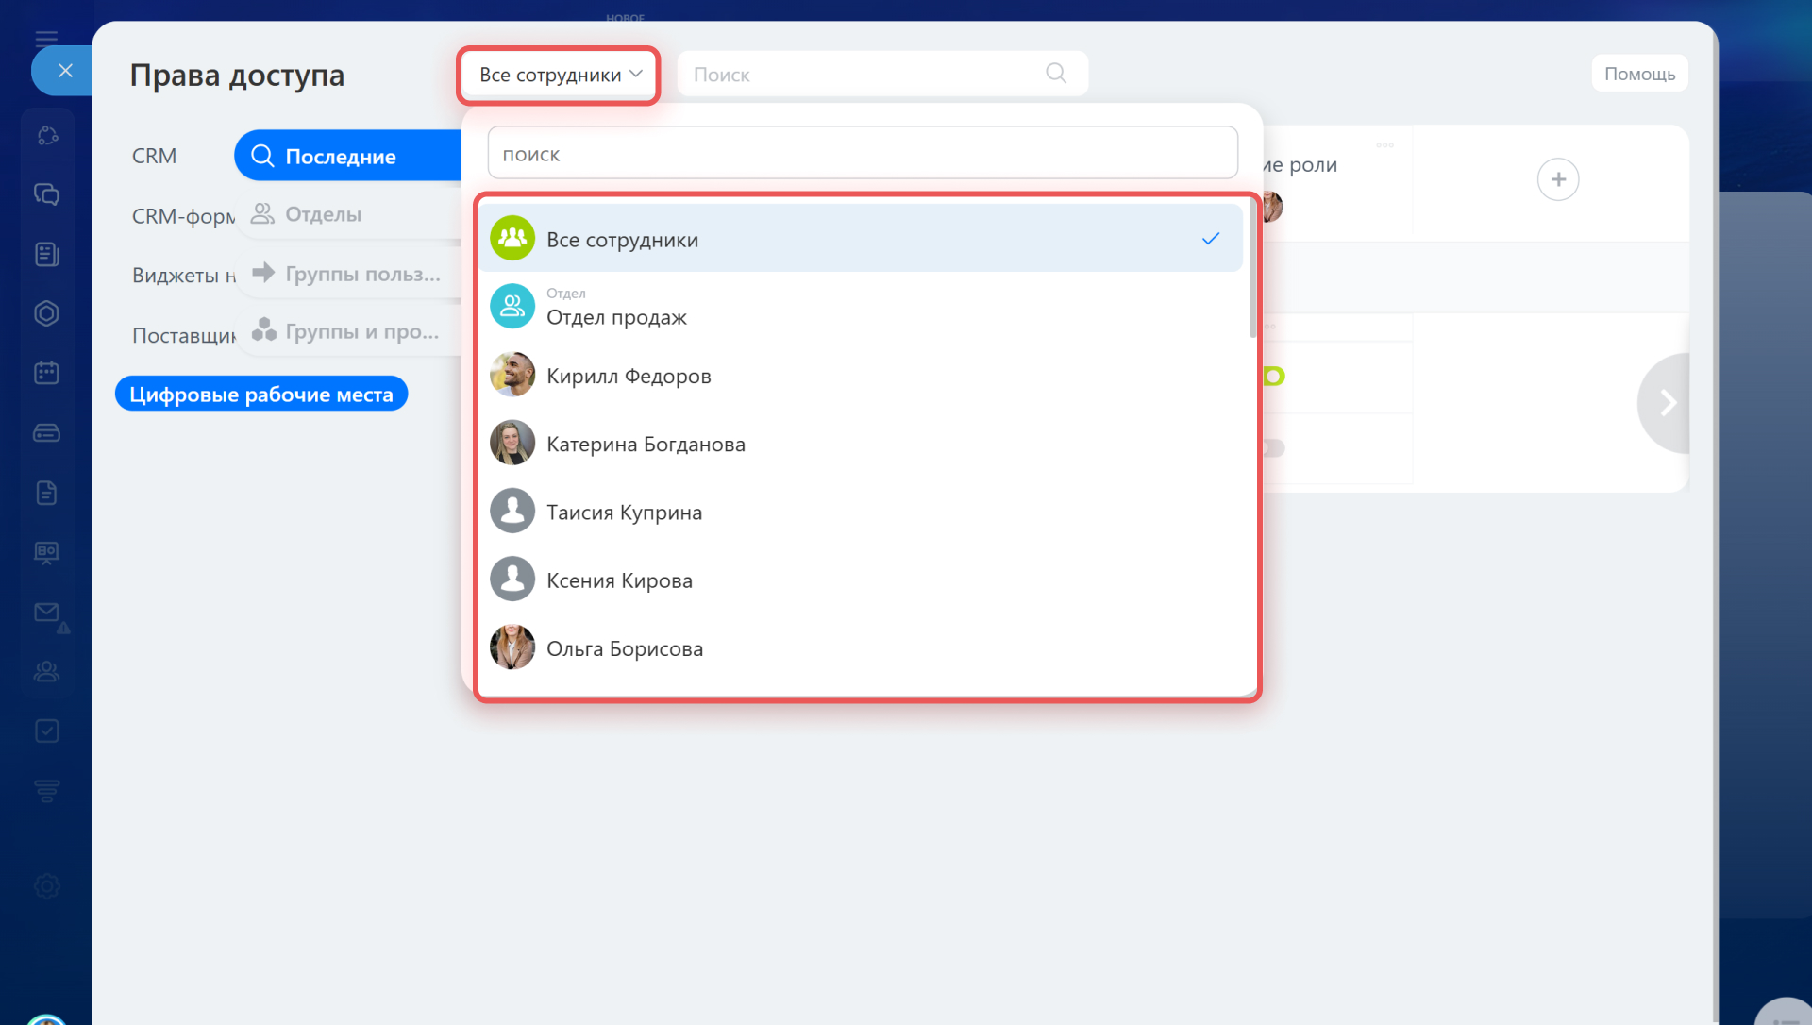The width and height of the screenshot is (1812, 1025).
Task: Click the Помощь button
Action: (1639, 74)
